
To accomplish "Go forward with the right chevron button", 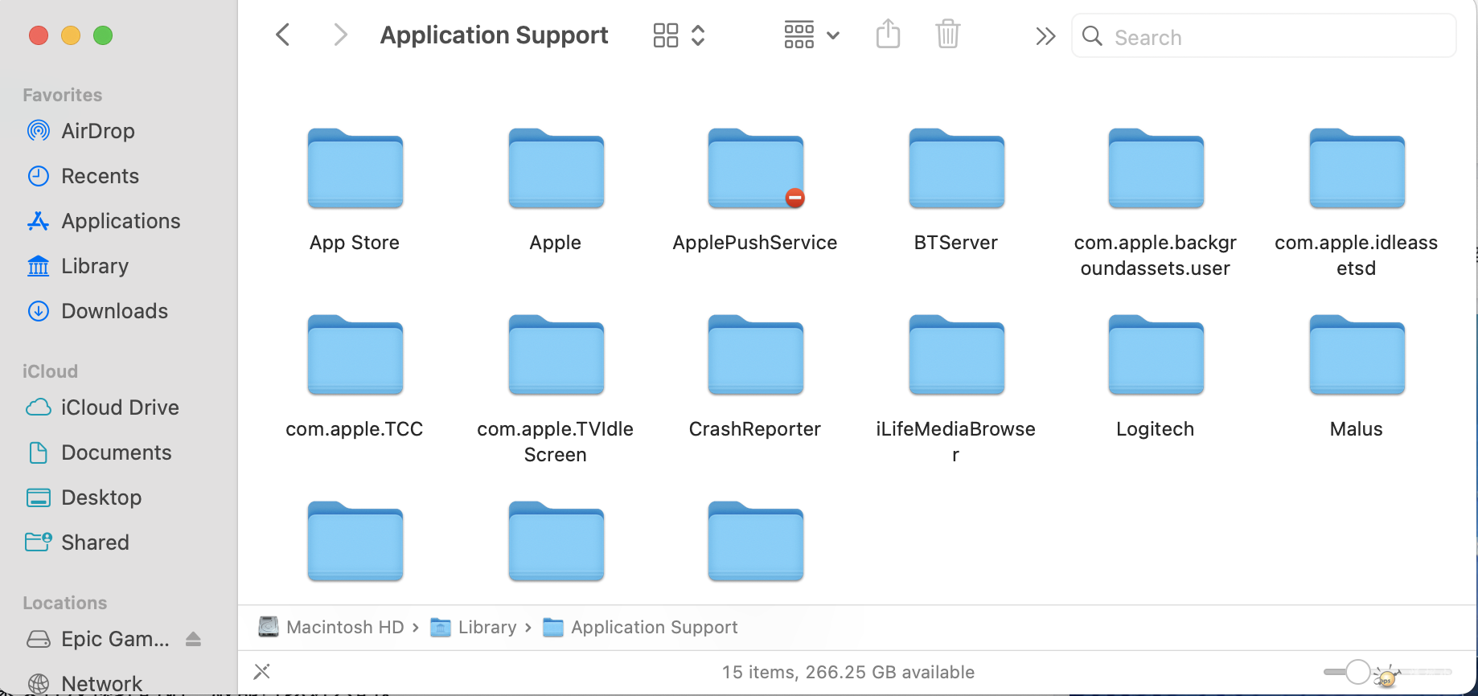I will pyautogui.click(x=340, y=35).
